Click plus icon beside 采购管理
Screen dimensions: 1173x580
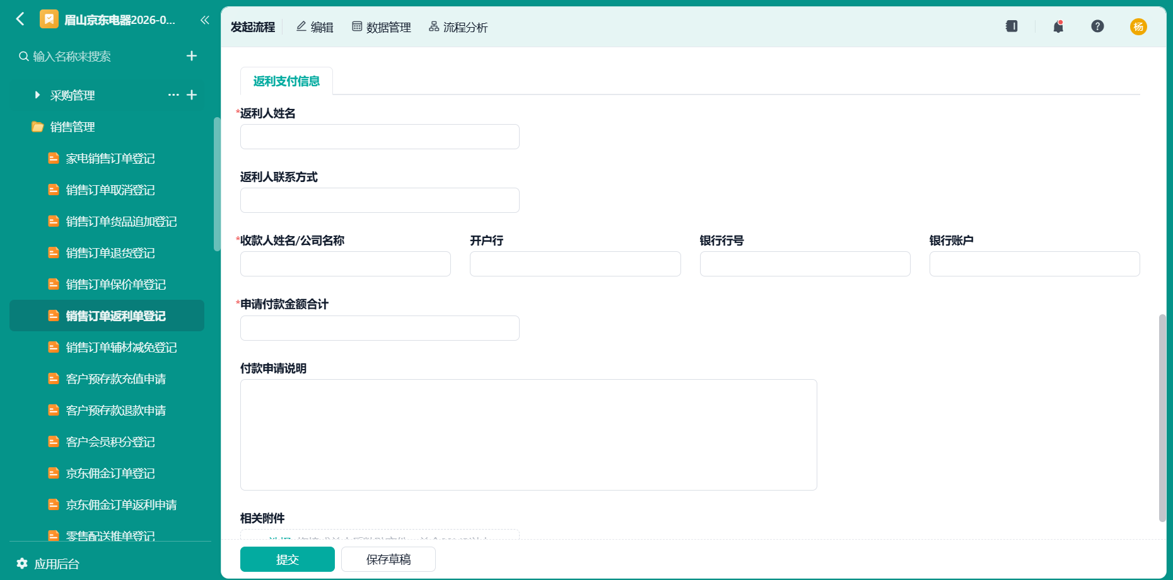[192, 95]
